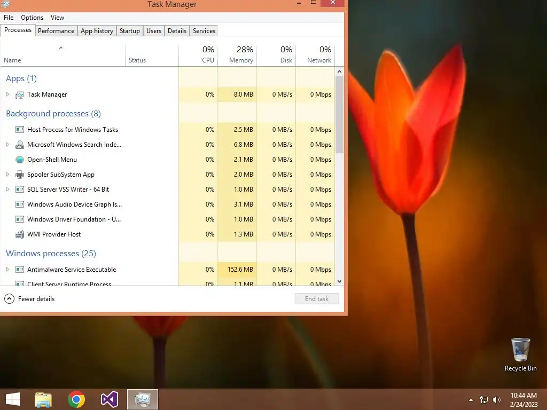547x410 pixels.
Task: Click the End task button
Action: (317, 299)
